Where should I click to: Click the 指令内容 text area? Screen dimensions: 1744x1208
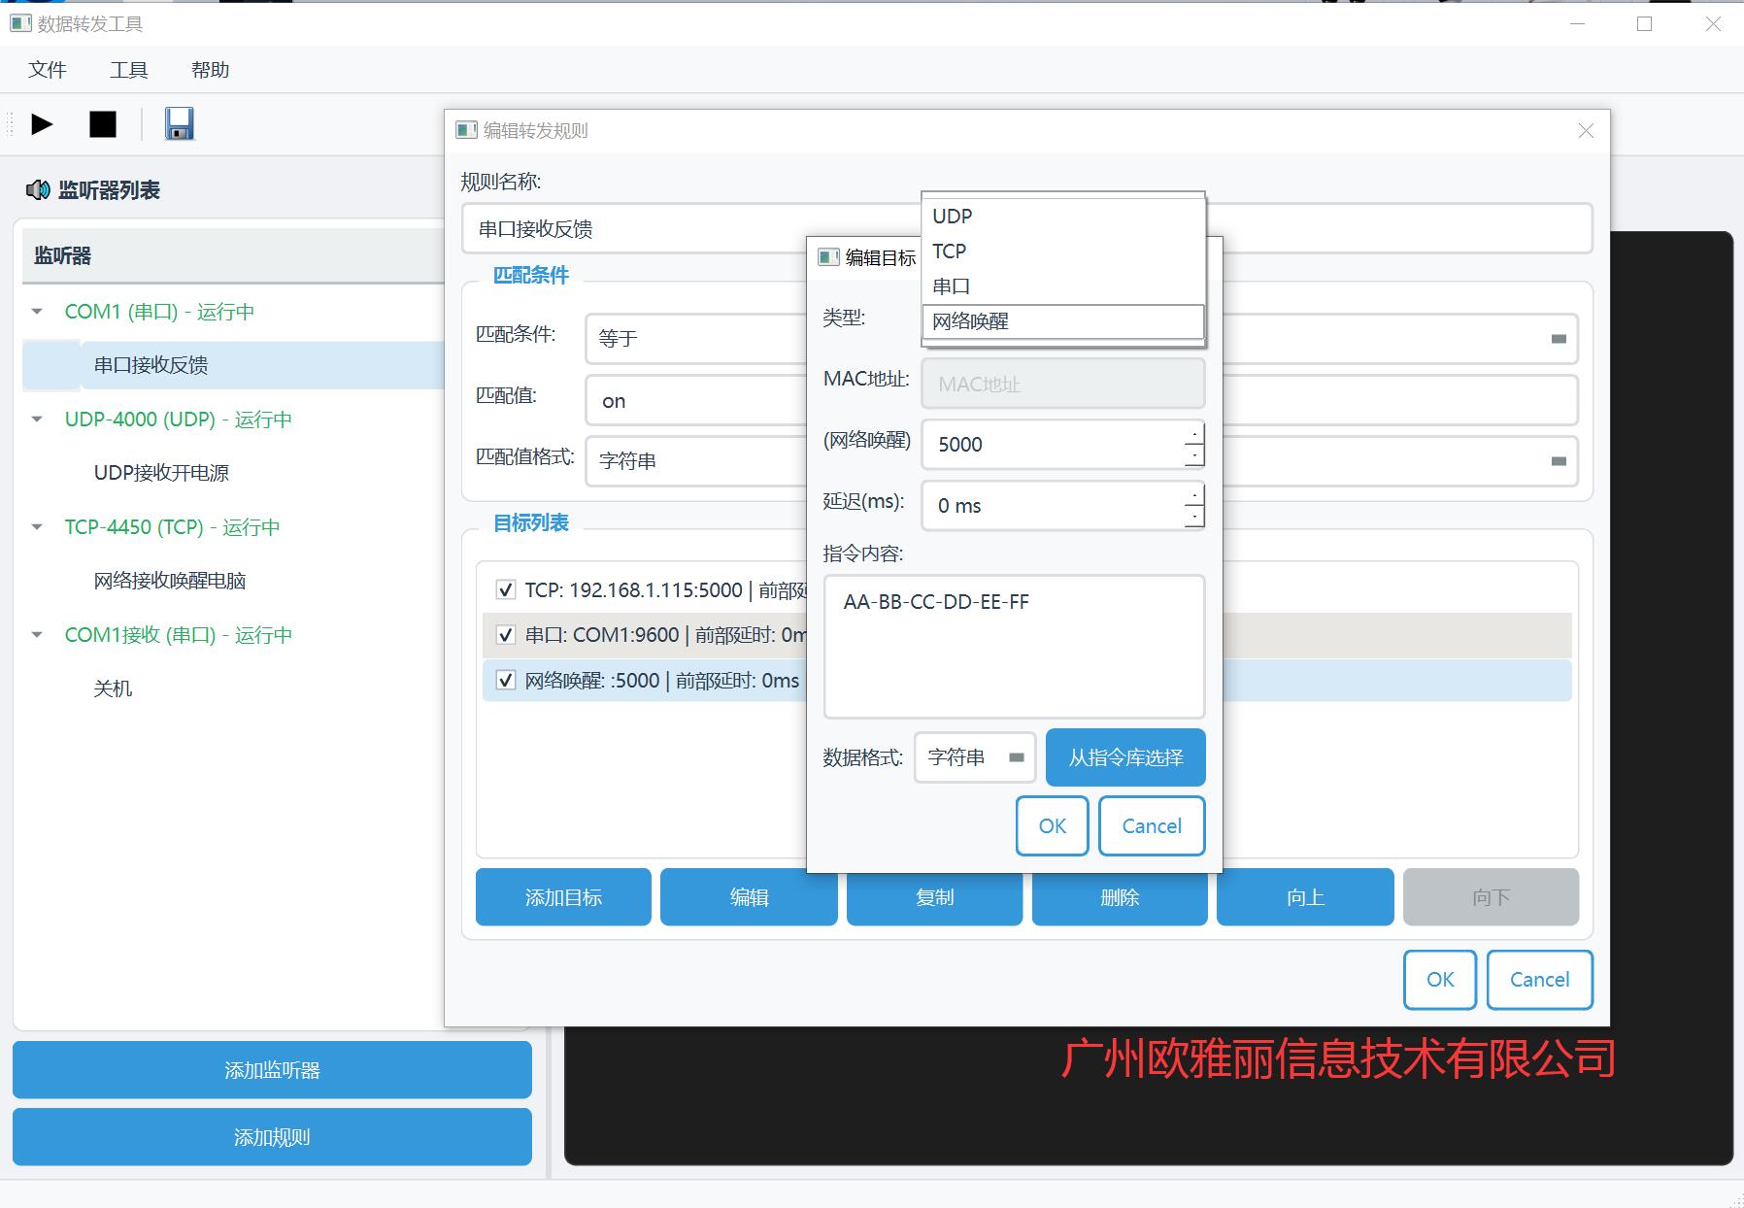coord(1014,647)
